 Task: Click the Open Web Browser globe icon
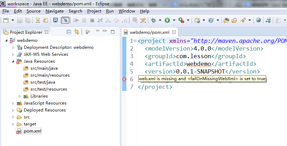(x=258, y=20)
